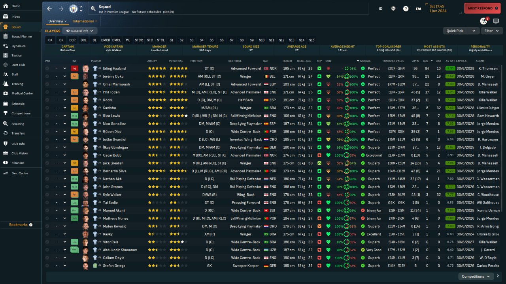This screenshot has height=284, width=506.
Task: Open the world globe icon in top bar
Action: pyautogui.click(x=393, y=9)
